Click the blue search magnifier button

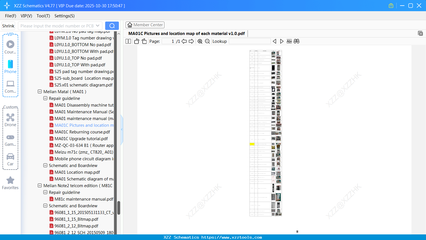(x=112, y=26)
